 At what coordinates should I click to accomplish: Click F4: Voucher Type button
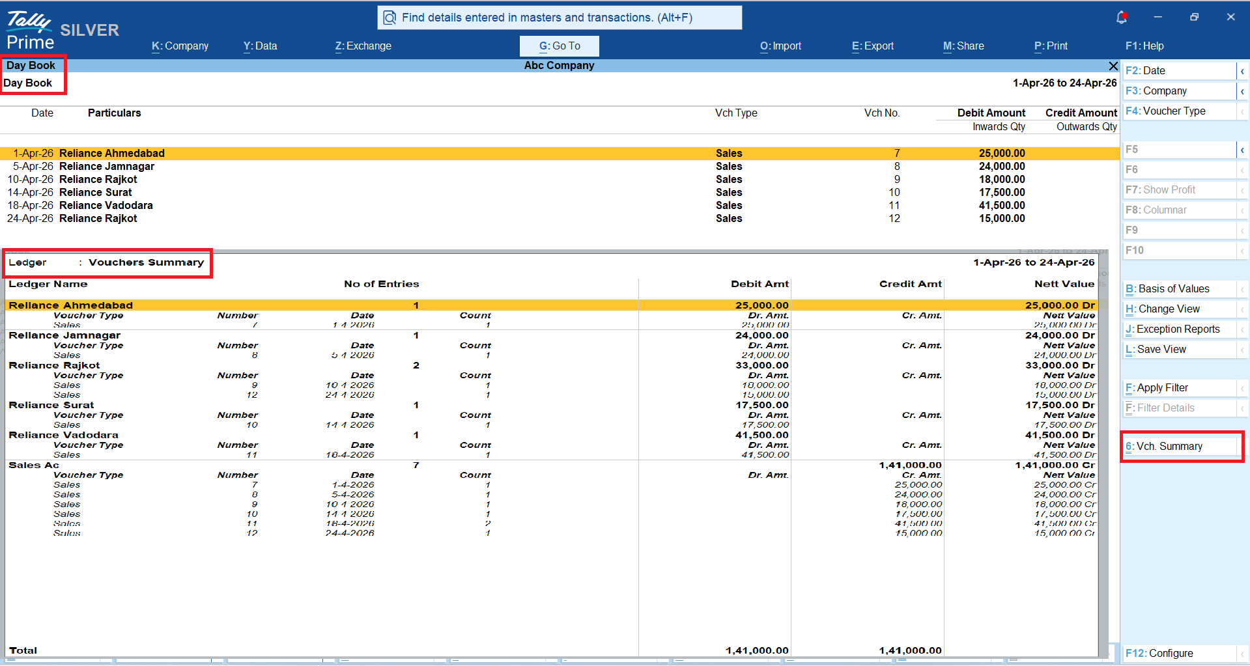(x=1180, y=111)
